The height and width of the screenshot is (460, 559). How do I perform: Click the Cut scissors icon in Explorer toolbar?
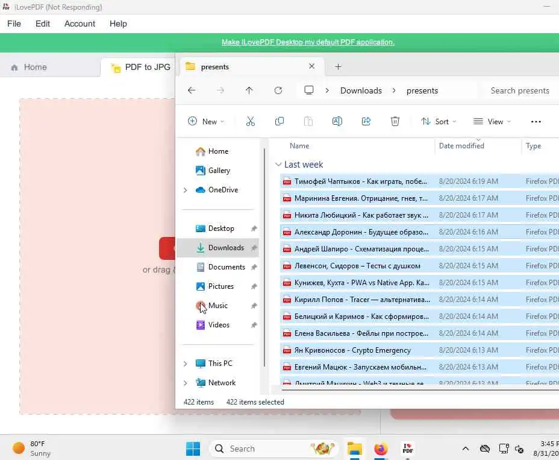click(x=250, y=121)
